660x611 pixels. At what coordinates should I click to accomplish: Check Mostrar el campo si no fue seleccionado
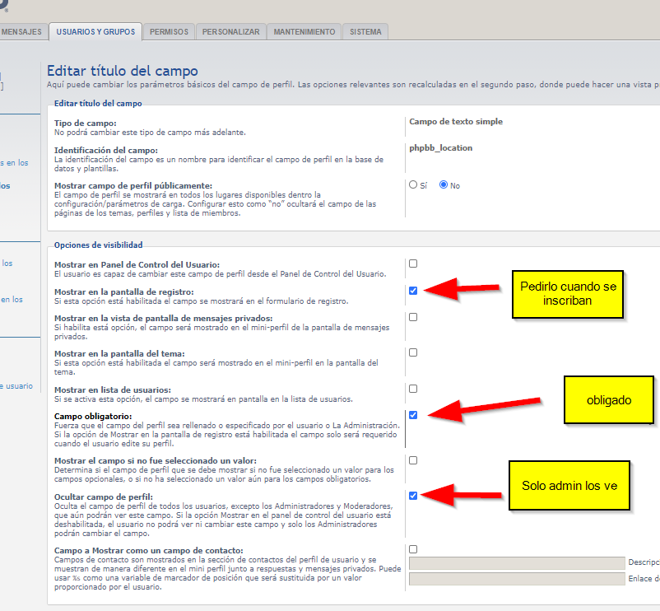[x=413, y=460]
